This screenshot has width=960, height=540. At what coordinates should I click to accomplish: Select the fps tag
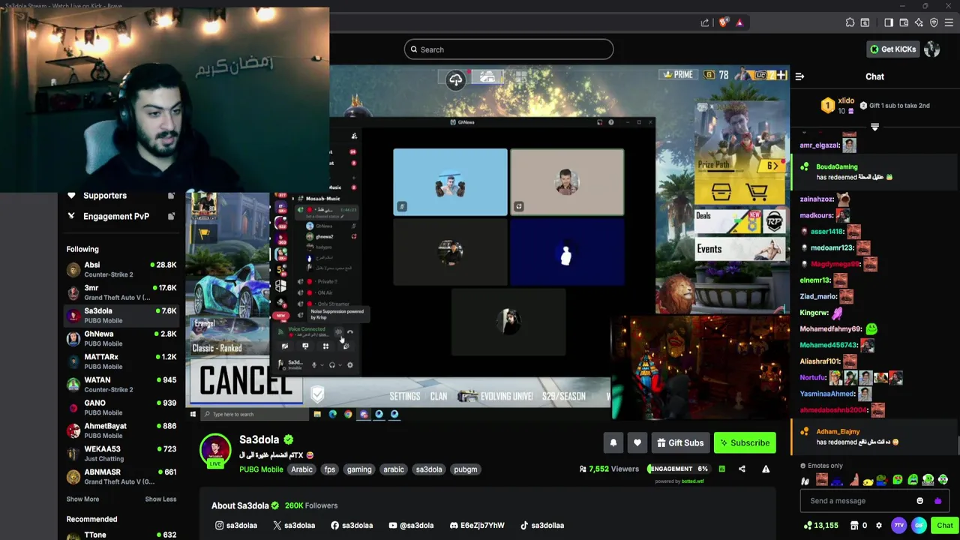[329, 469]
